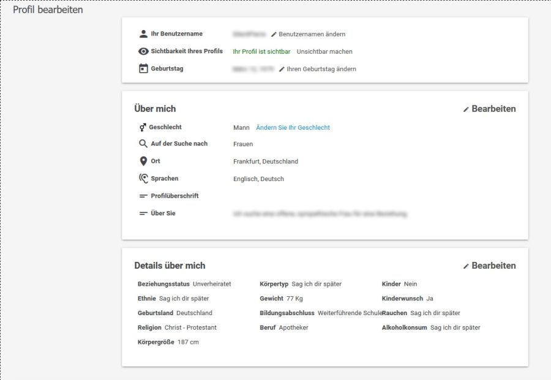Click the magnifier icon beside Auf der Suche nach
The image size is (551, 380).
[143, 144]
